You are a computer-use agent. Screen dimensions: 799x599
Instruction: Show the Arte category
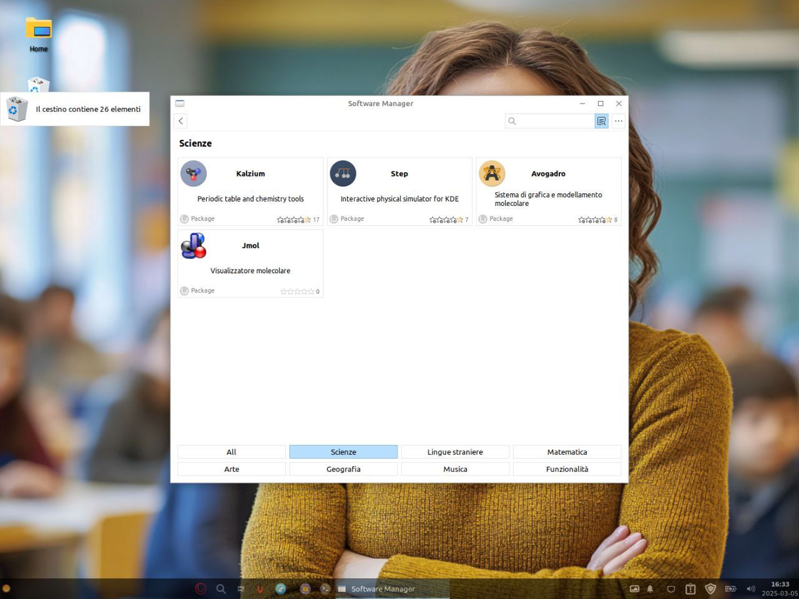click(x=232, y=469)
